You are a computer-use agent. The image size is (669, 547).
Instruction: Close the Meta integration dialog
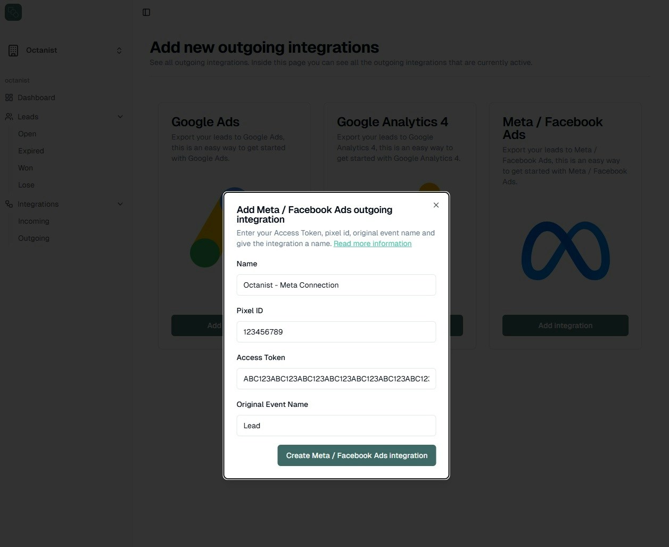click(436, 205)
